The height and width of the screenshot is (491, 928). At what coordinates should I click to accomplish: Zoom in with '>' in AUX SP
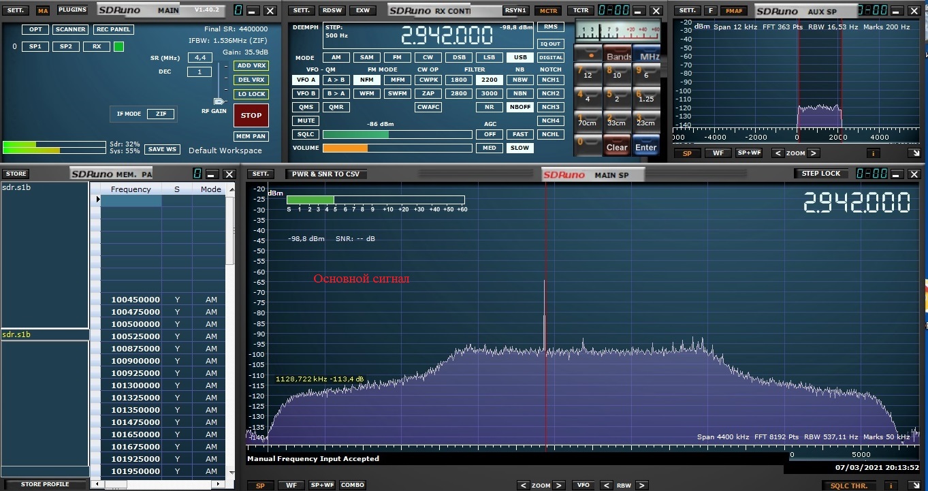coord(813,153)
